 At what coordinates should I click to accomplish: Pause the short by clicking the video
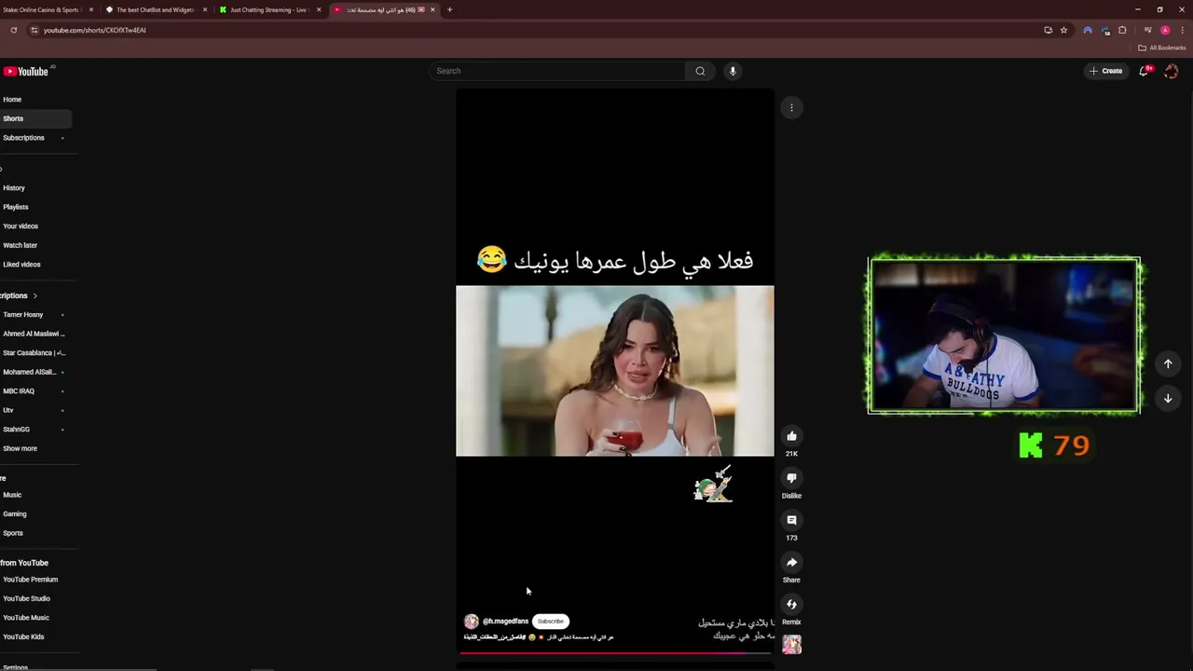point(615,371)
